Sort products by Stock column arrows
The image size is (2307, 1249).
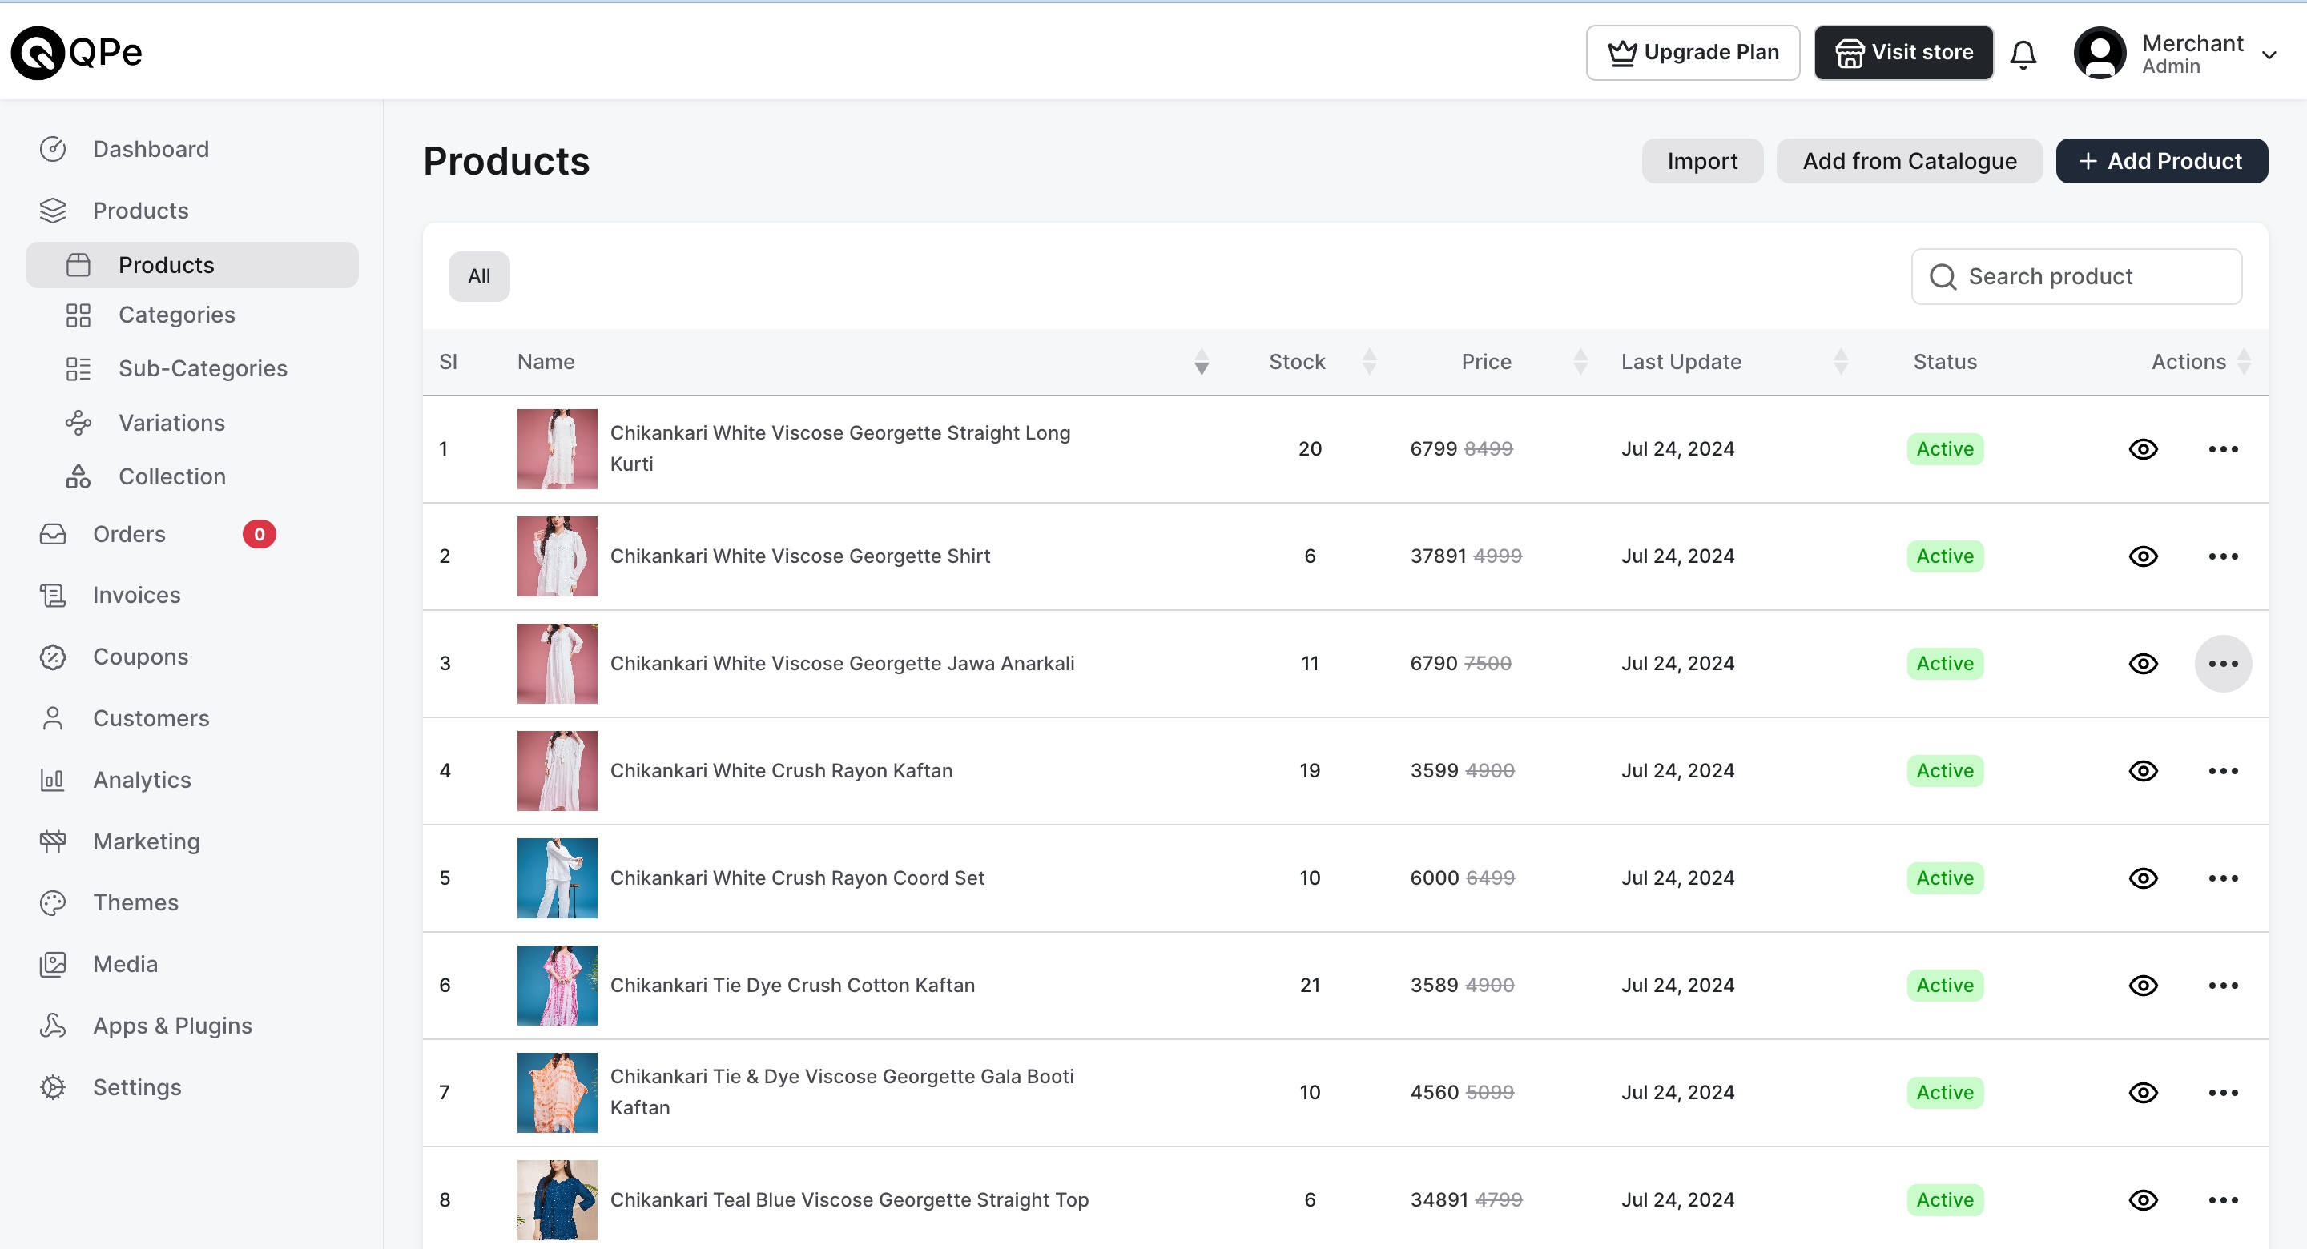[x=1368, y=362]
